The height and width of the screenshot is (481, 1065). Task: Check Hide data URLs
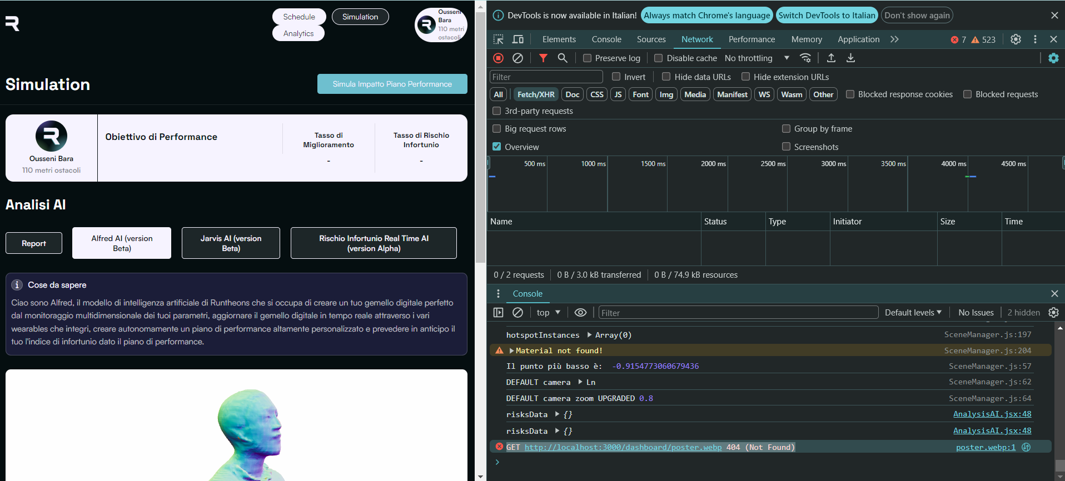[666, 77]
